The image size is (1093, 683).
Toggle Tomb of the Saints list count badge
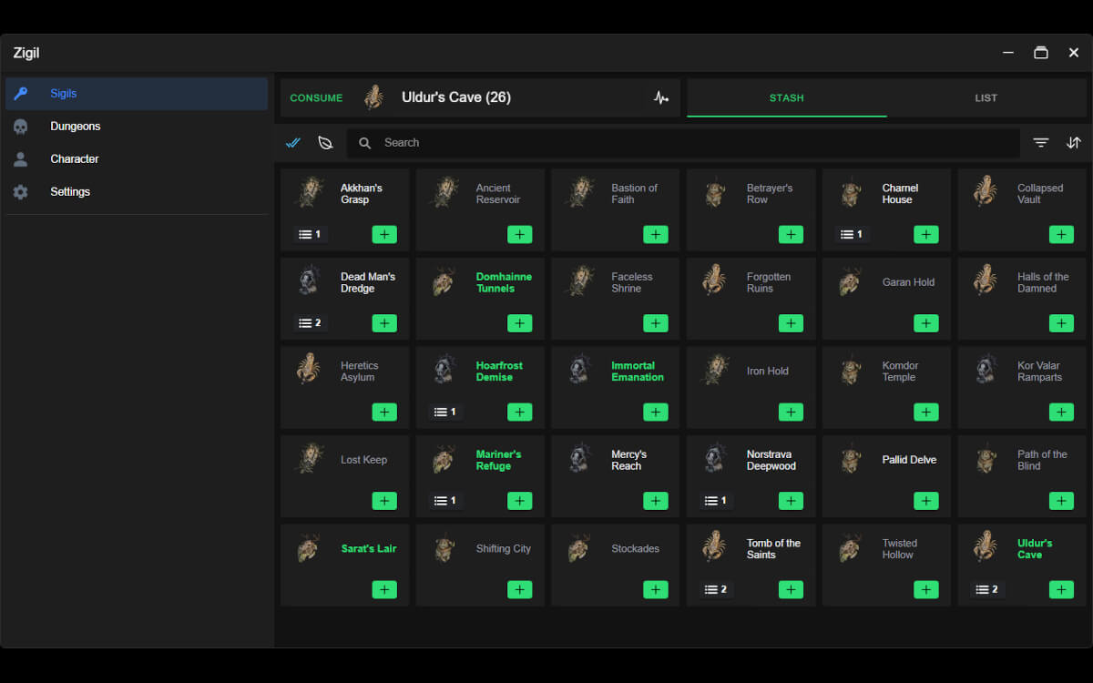click(716, 590)
